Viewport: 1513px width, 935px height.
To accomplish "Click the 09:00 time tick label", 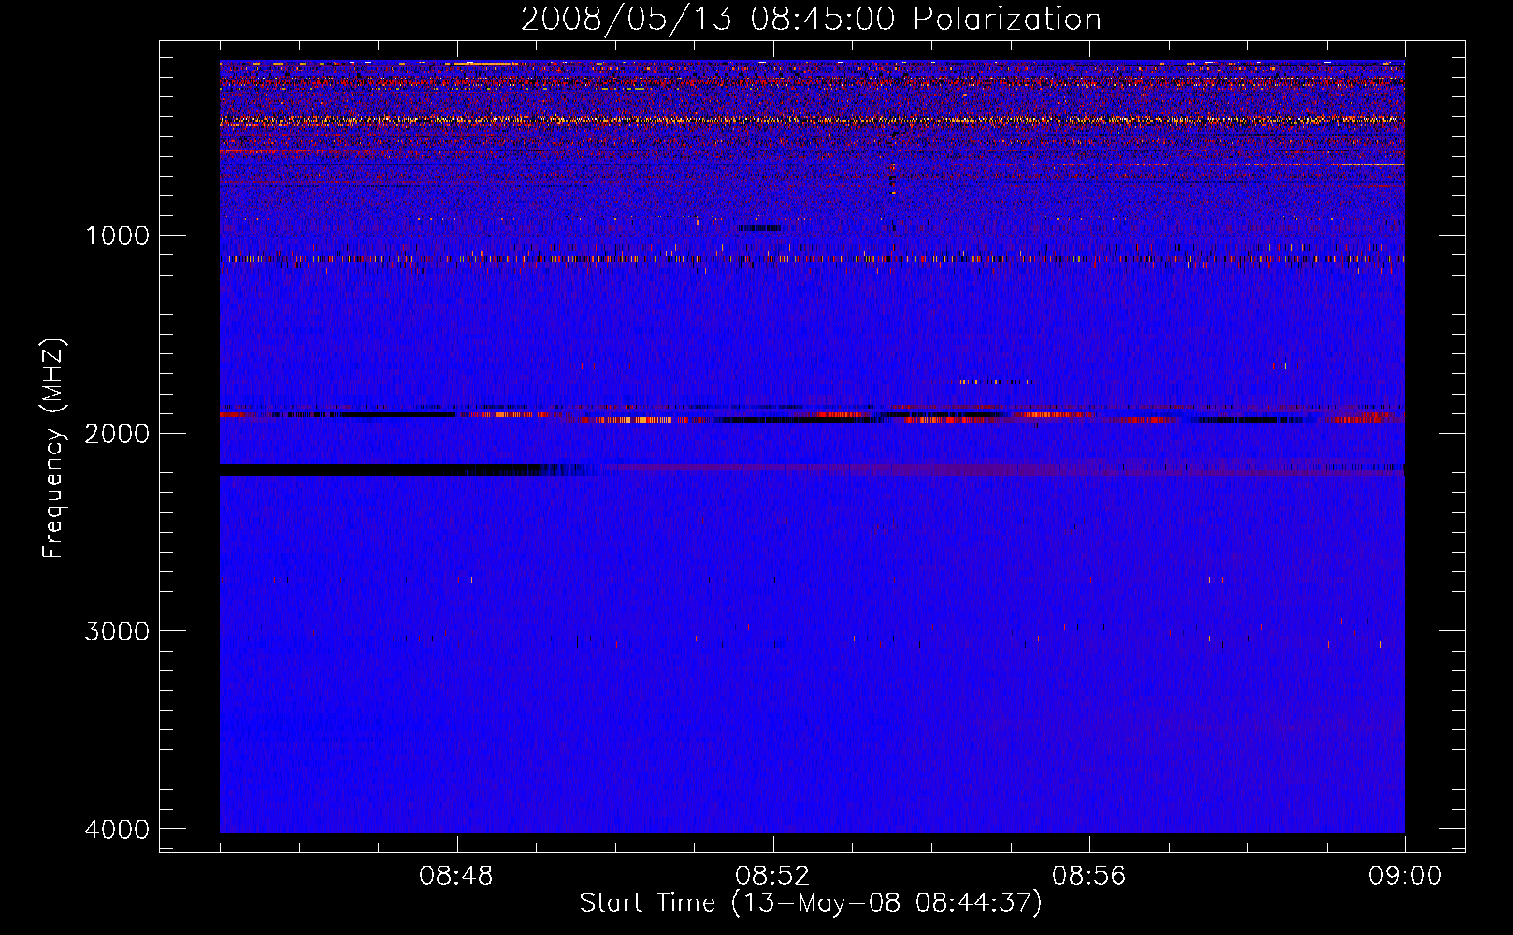I will point(1405,876).
